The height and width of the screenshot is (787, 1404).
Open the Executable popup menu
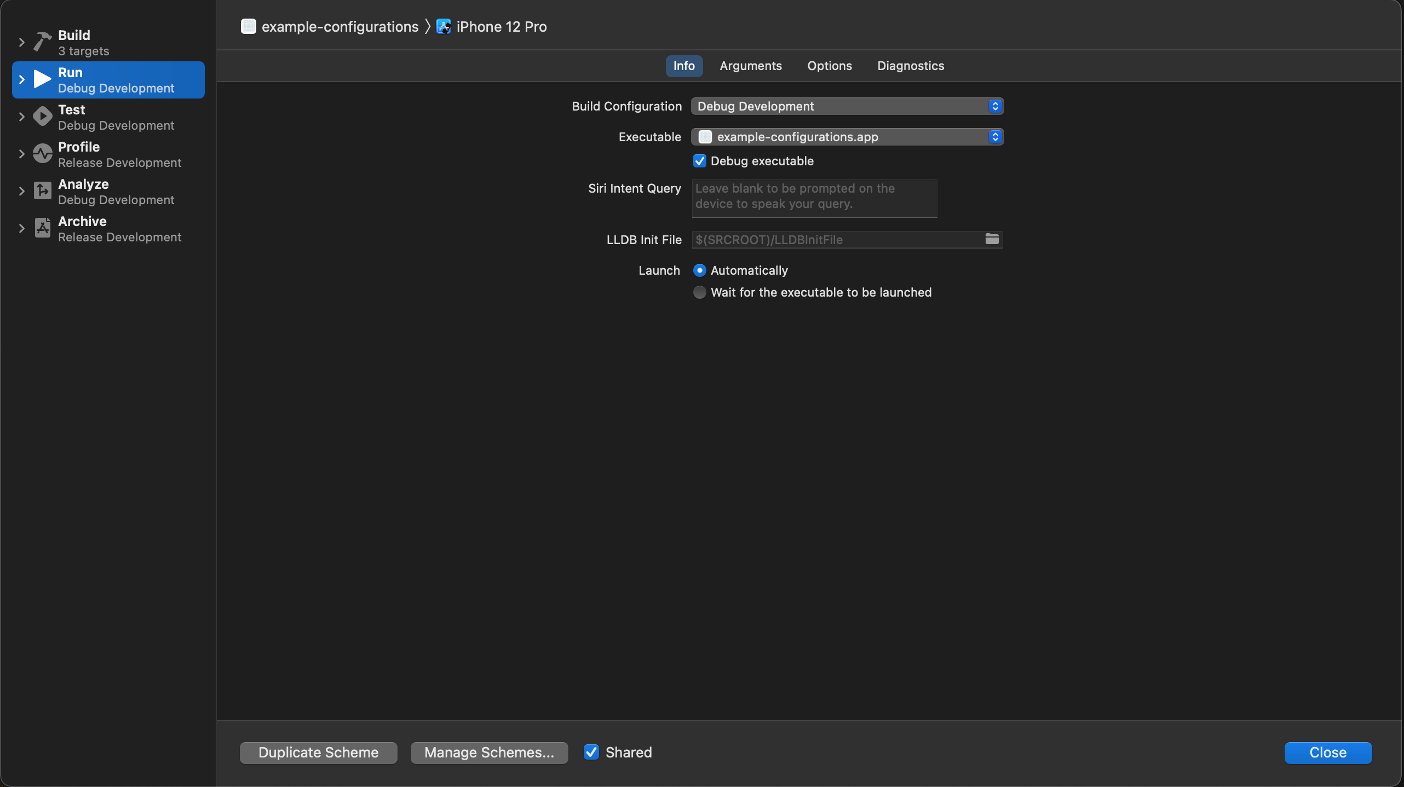tap(847, 137)
